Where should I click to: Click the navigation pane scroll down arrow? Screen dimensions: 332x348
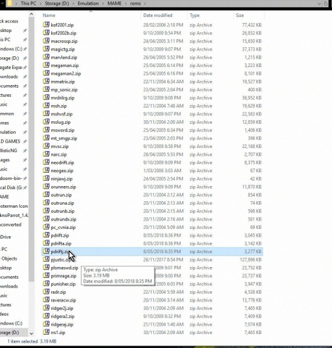31,333
